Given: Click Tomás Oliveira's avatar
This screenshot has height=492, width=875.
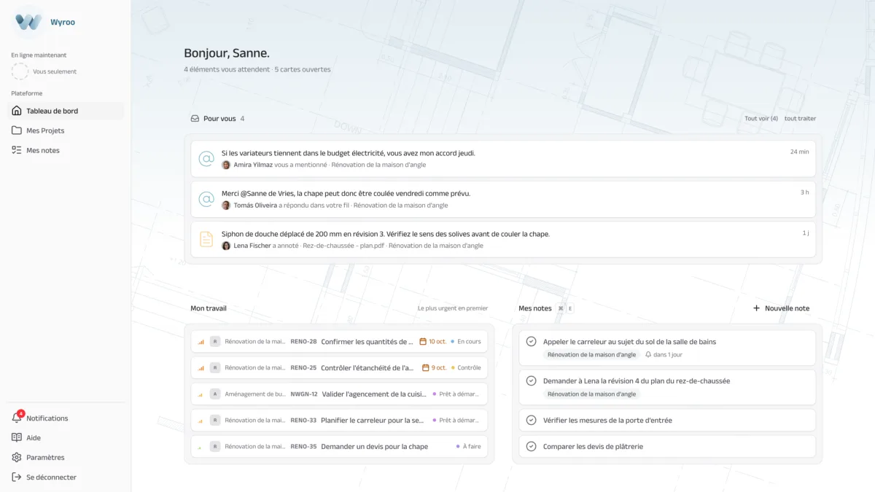Looking at the screenshot, I should coord(226,206).
